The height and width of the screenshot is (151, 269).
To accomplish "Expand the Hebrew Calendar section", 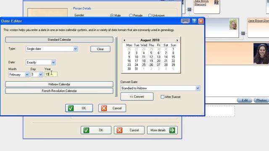I will click(x=59, y=84).
